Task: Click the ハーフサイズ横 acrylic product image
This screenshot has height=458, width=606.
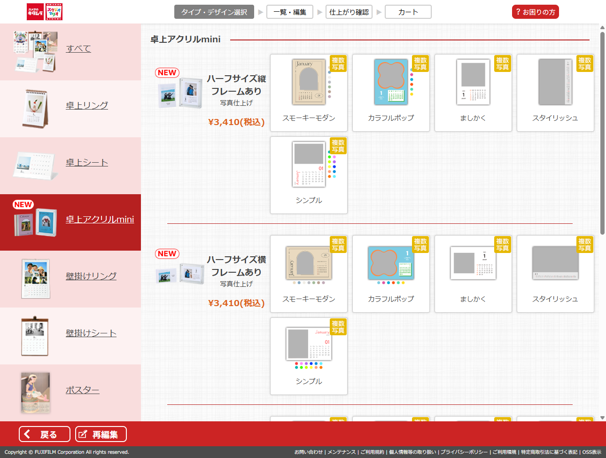Action: pos(180,273)
